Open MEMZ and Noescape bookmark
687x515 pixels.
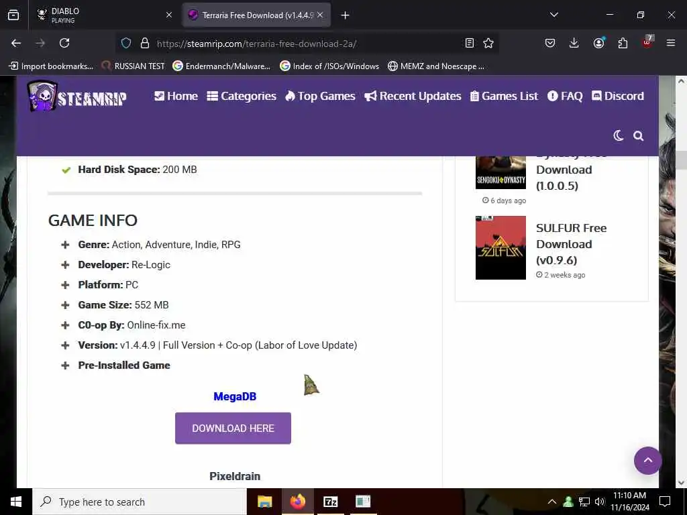coord(436,66)
